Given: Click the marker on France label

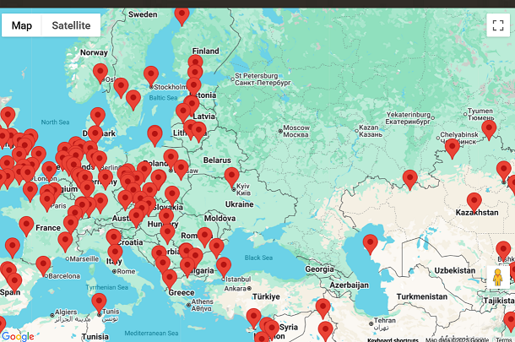Looking at the screenshot, I should pyautogui.click(x=26, y=225).
